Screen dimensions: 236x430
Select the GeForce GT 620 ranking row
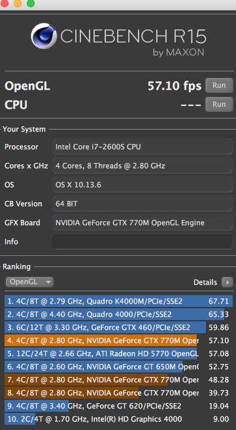[x=118, y=406]
